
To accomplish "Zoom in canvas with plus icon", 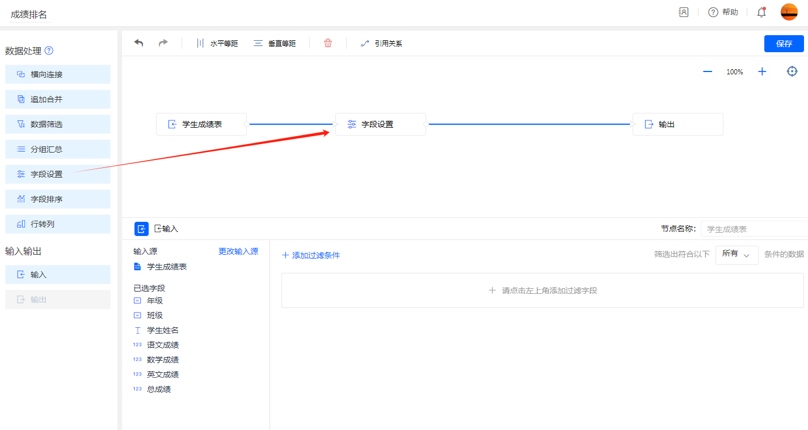I will click(762, 71).
